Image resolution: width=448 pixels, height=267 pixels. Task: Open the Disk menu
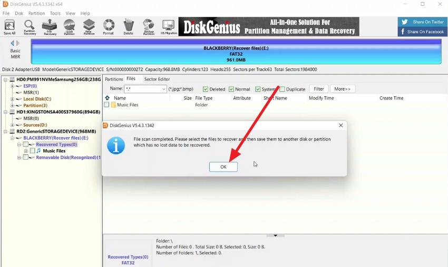tap(19, 13)
